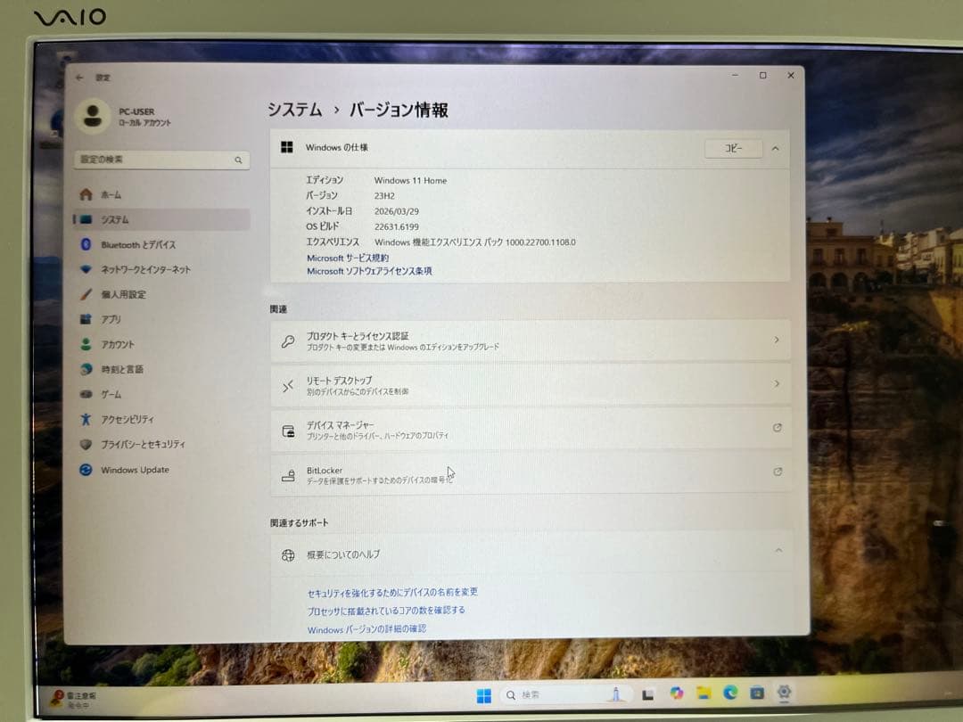Screen dimensions: 963x722
Task: Click the key icon for product key
Action: tap(288, 341)
